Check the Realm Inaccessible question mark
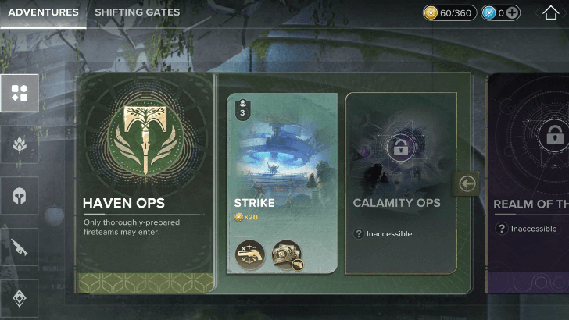 [x=502, y=229]
